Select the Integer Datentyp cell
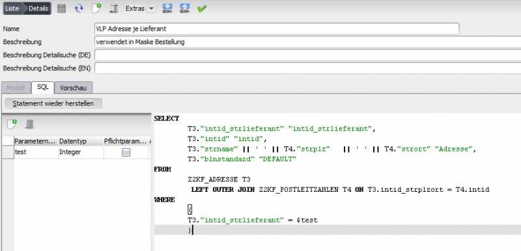This screenshot has width=521, height=251. click(x=81, y=152)
